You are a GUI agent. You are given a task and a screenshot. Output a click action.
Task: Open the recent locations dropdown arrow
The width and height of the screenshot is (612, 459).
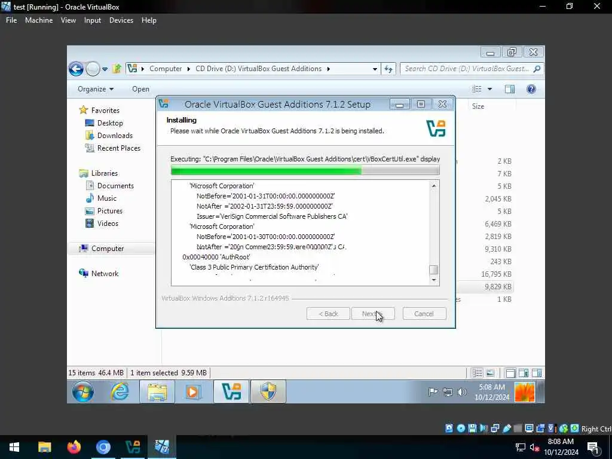105,69
